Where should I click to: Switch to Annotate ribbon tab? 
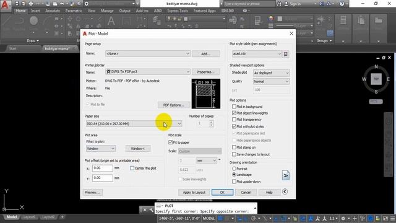[x=53, y=11]
